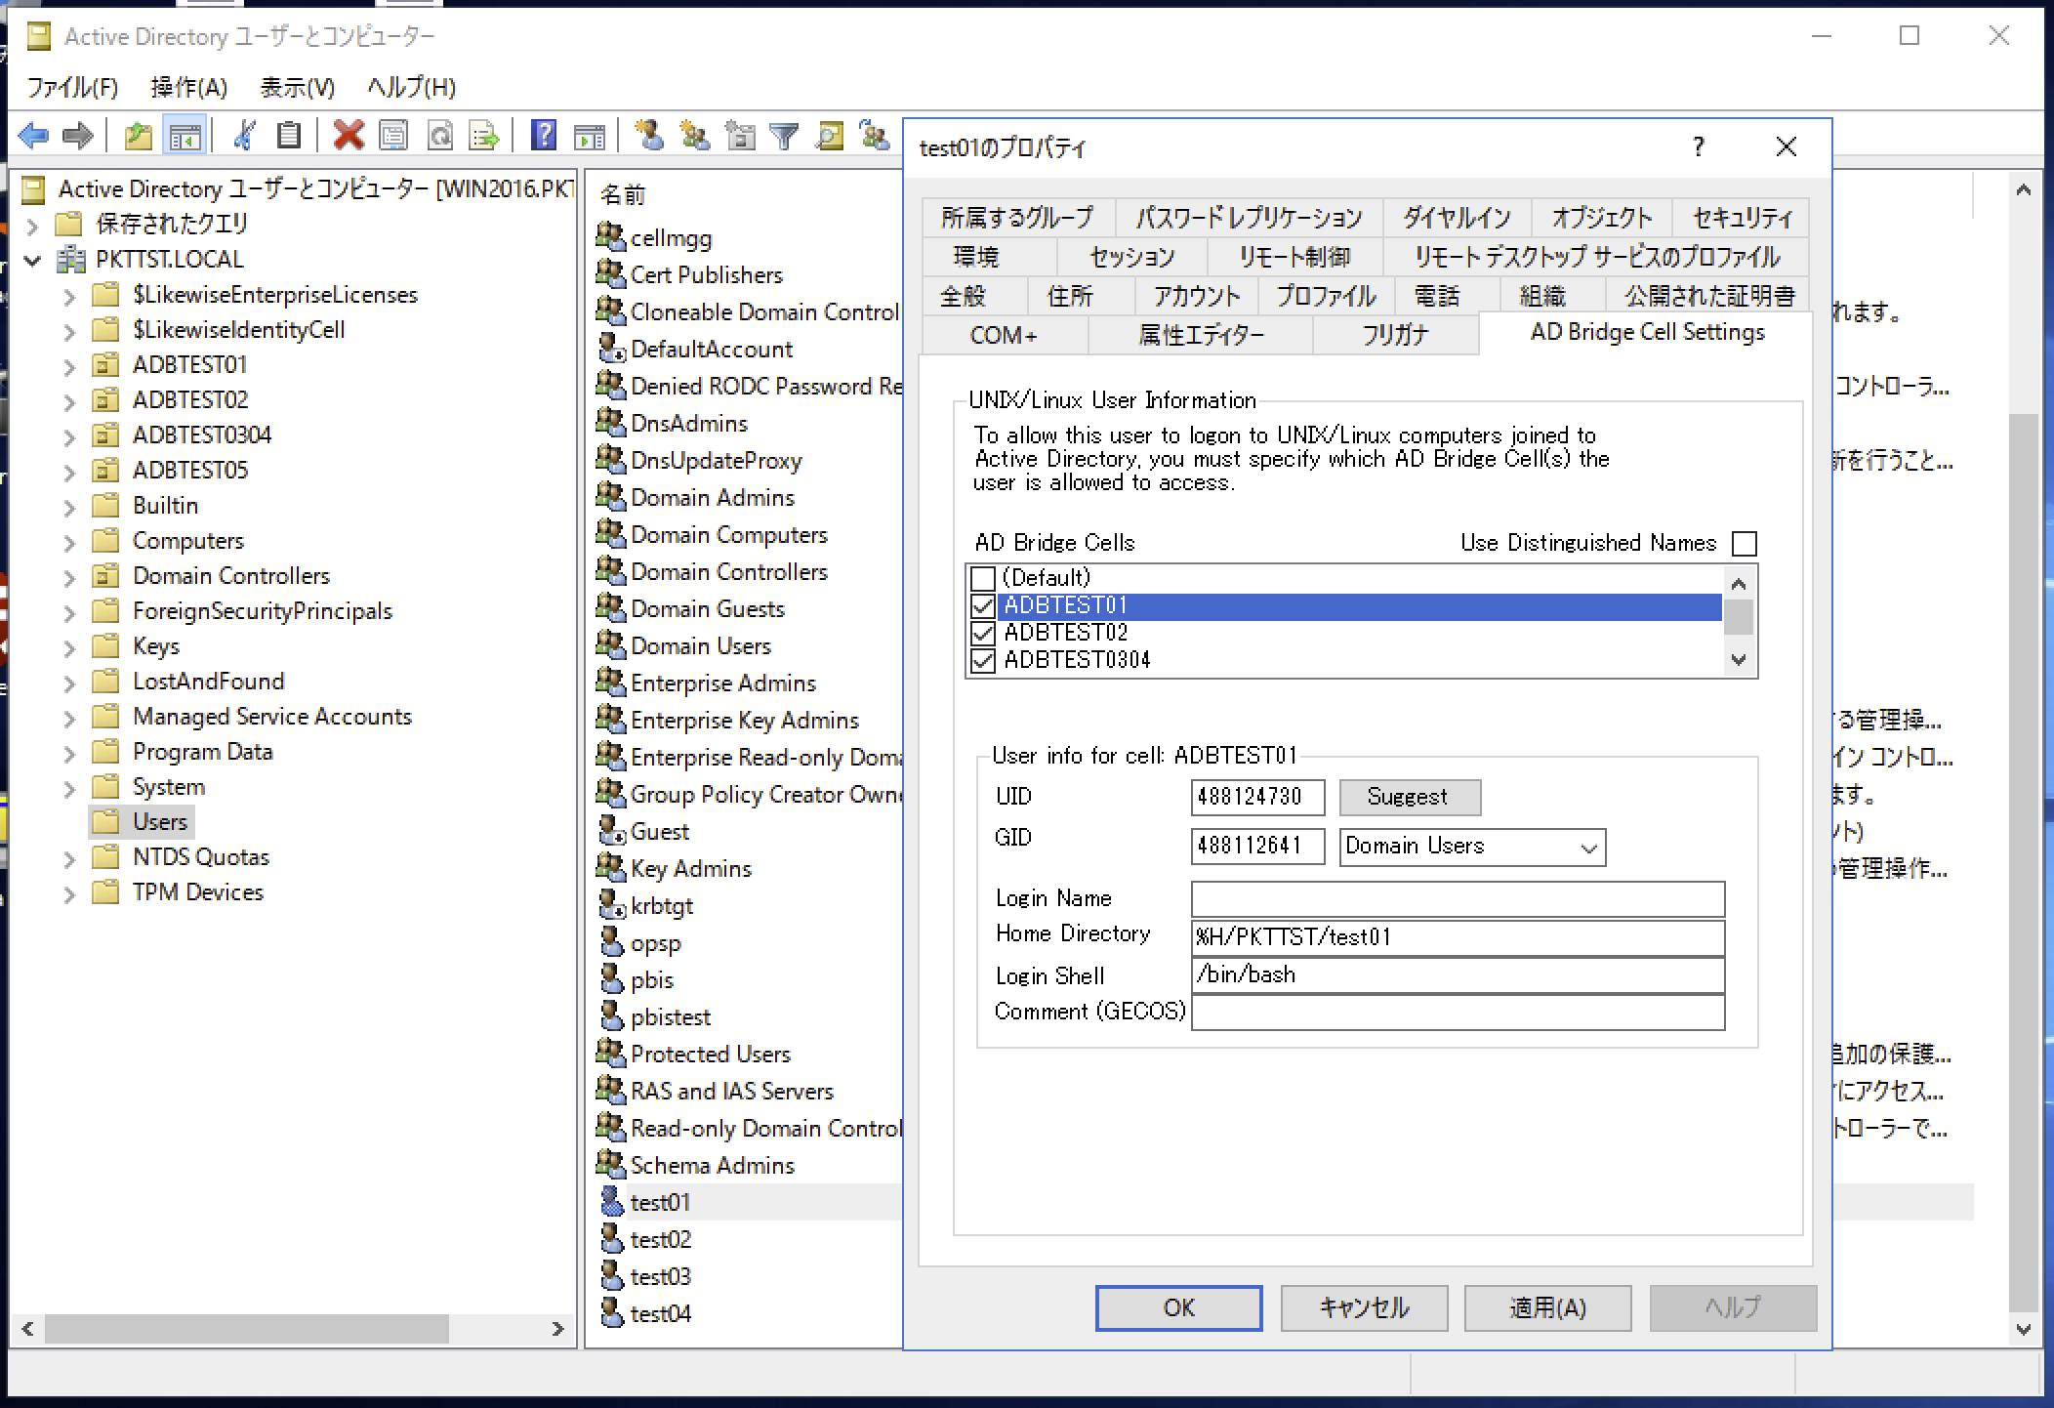Click the clipboard Paste icon
Viewport: 2054px width, 1408px height.
pos(289,135)
